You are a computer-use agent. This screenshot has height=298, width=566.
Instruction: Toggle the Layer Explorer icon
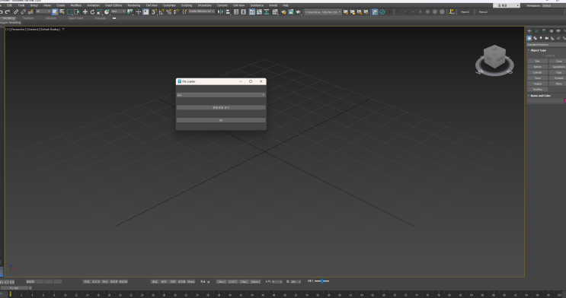click(x=243, y=12)
